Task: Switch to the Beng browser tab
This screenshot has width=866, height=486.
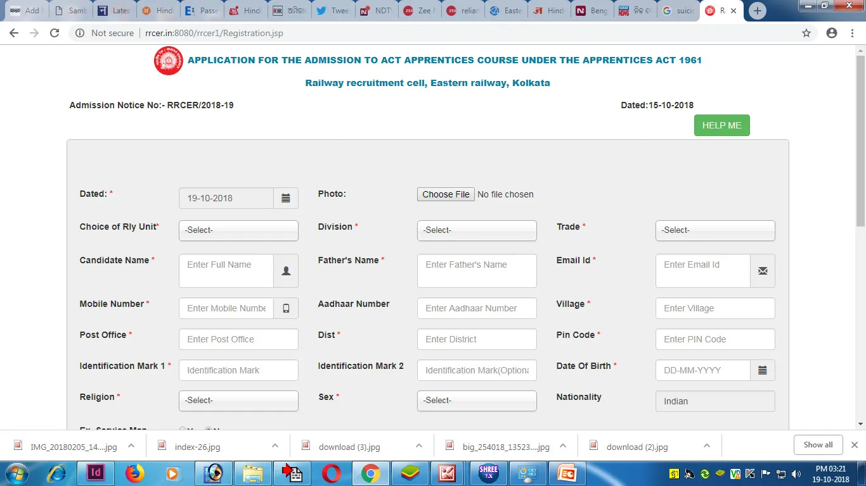Action: pyautogui.click(x=591, y=11)
